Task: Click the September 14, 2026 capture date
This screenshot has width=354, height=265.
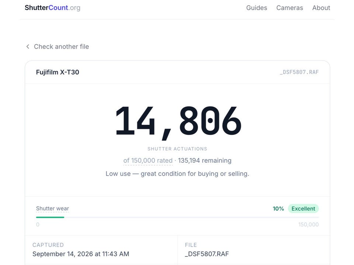Action: (x=81, y=254)
